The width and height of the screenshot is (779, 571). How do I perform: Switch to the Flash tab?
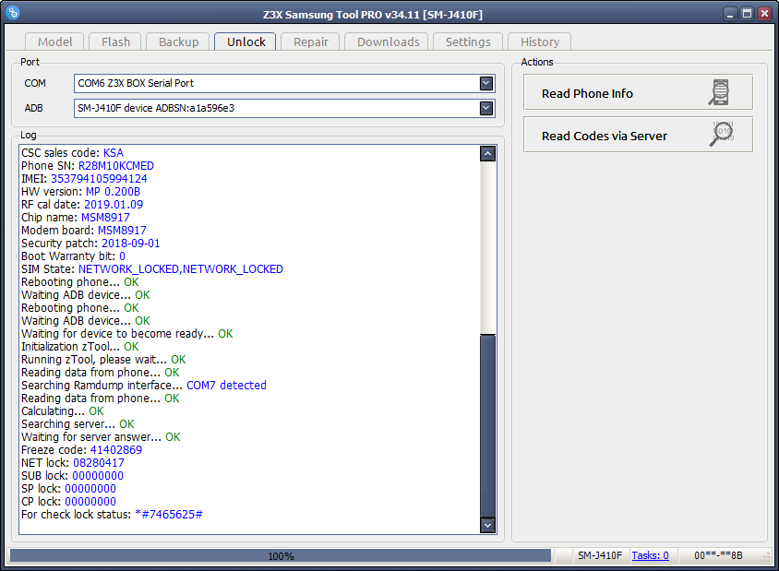click(115, 42)
